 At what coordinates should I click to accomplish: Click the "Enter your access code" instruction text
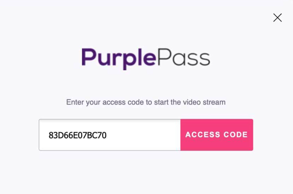[x=146, y=102]
